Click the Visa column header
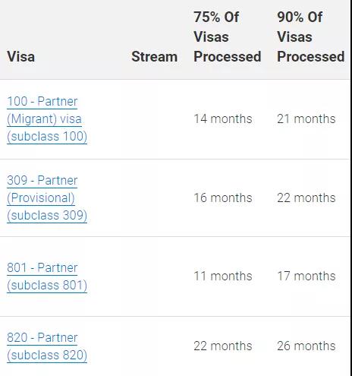 (x=21, y=56)
